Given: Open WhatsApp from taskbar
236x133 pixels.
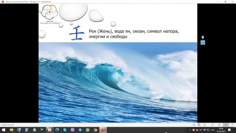Looking at the screenshot, I should [x=88, y=130].
